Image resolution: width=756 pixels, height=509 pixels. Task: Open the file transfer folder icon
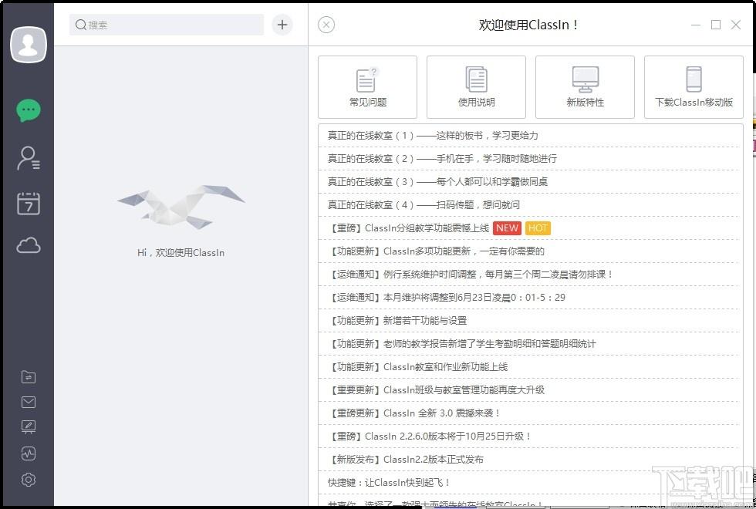tap(29, 377)
